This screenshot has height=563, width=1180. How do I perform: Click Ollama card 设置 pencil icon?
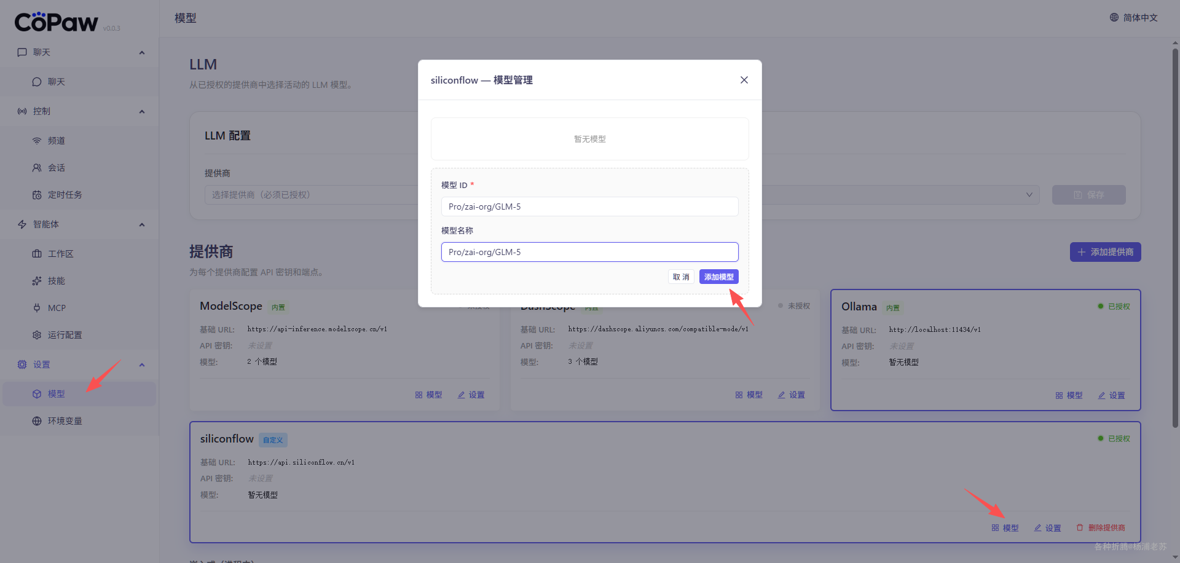(1101, 396)
